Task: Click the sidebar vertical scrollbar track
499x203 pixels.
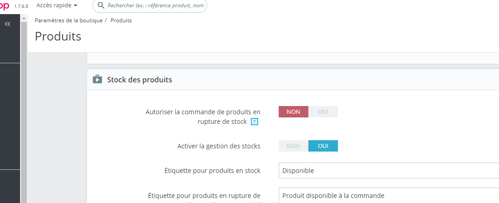Action: pos(24,111)
